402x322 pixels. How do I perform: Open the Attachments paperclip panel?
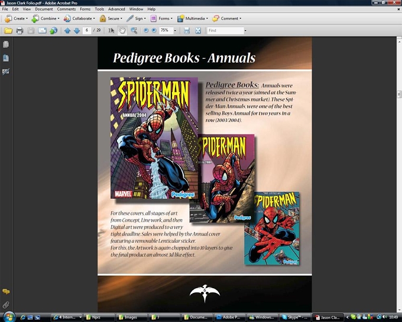(6, 305)
